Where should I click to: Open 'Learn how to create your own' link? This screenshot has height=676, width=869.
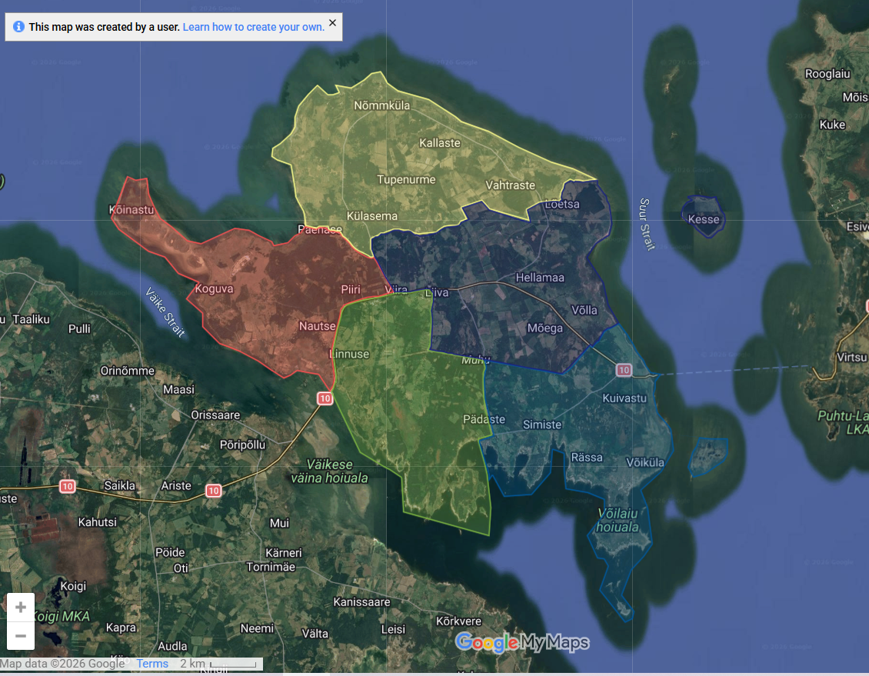pyautogui.click(x=253, y=27)
